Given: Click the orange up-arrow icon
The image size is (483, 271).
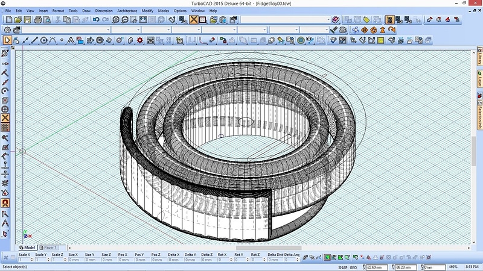Looking at the screenshot, I should point(383,30).
